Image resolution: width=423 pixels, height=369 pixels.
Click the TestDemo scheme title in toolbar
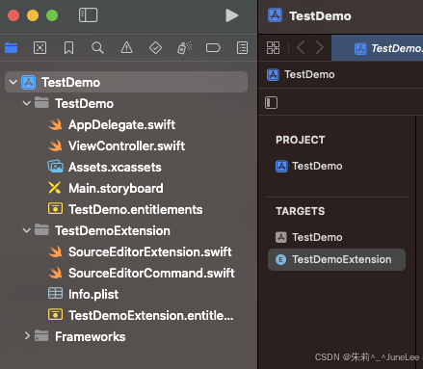tap(320, 16)
